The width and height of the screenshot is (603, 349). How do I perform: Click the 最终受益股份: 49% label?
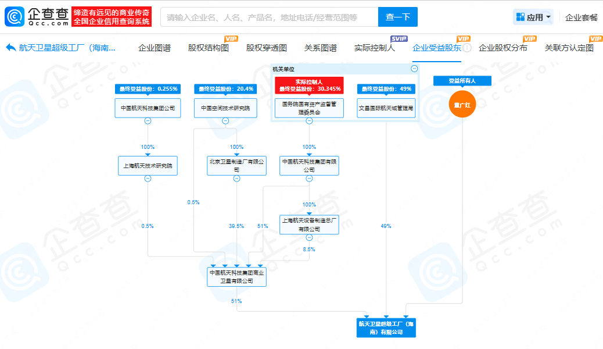coord(386,89)
